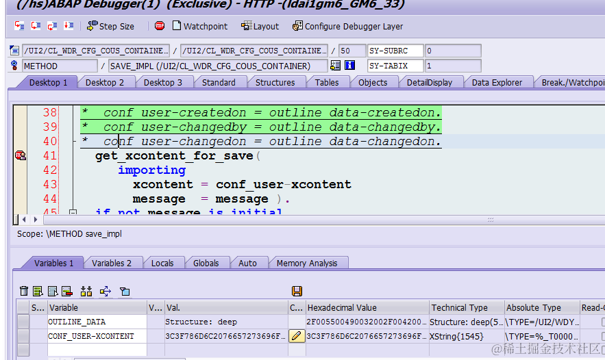Viewport: 605px width, 360px height.
Task: Click the SY-SUBRC variable name field
Action: [x=395, y=51]
